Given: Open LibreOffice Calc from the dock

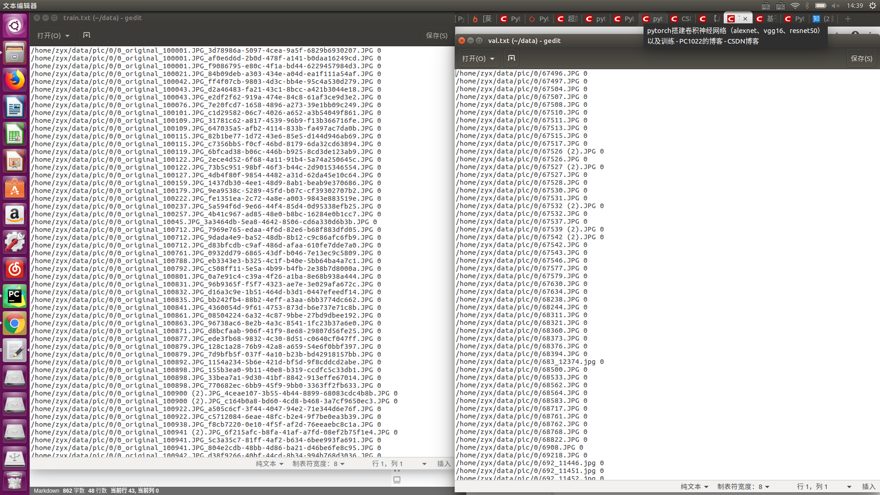Looking at the screenshot, I should click(x=15, y=134).
